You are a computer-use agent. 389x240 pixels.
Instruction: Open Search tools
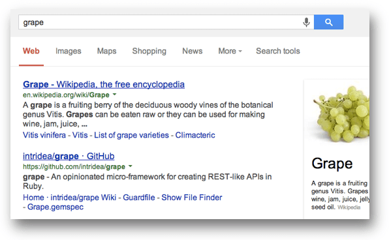278,51
